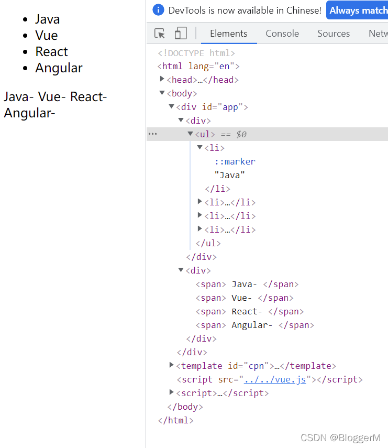Collapse the opened li element containing Java
The image size is (388, 448).
coord(199,147)
